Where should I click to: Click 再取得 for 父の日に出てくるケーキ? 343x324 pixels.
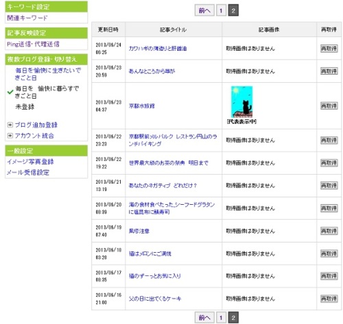point(329,299)
